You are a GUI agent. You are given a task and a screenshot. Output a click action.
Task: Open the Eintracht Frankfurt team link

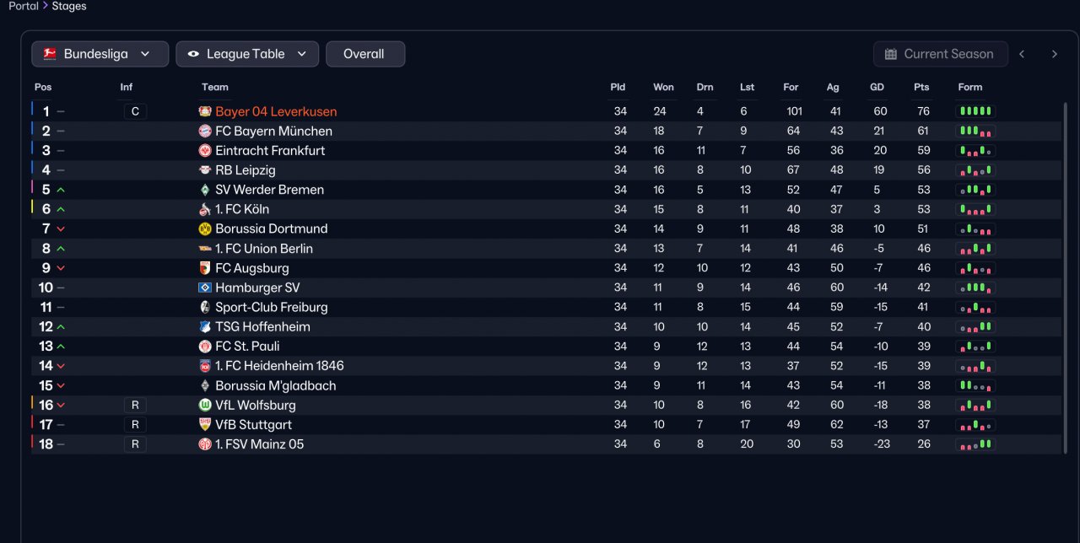(270, 150)
